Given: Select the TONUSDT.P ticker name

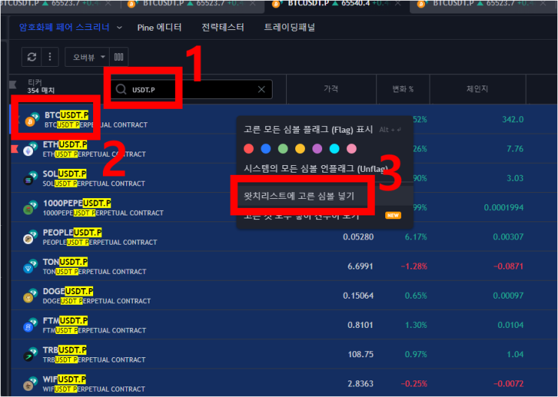Looking at the screenshot, I should (x=65, y=262).
